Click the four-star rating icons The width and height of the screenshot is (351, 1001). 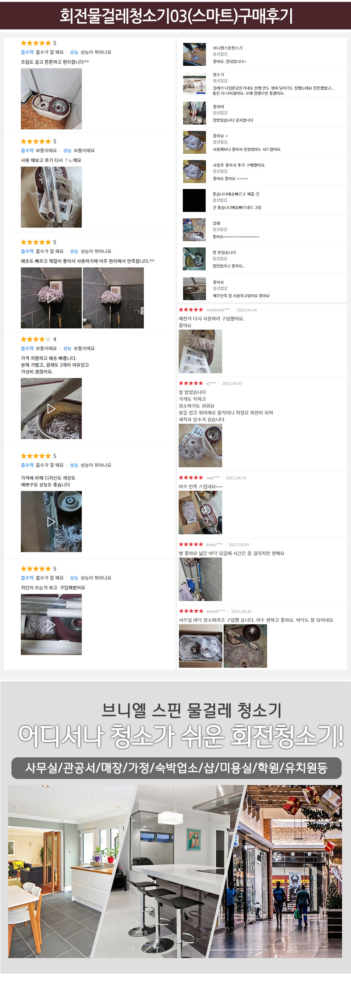(x=36, y=339)
